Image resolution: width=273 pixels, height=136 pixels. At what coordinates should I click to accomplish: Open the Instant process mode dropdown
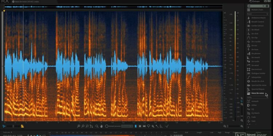[x=127, y=126]
